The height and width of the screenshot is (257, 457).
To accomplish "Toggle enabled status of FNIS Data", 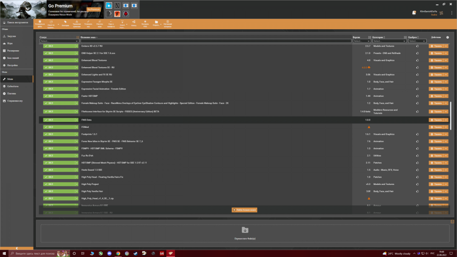I will (x=59, y=120).
